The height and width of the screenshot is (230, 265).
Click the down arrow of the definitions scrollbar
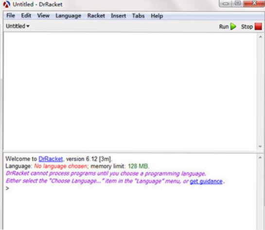pyautogui.click(x=260, y=147)
